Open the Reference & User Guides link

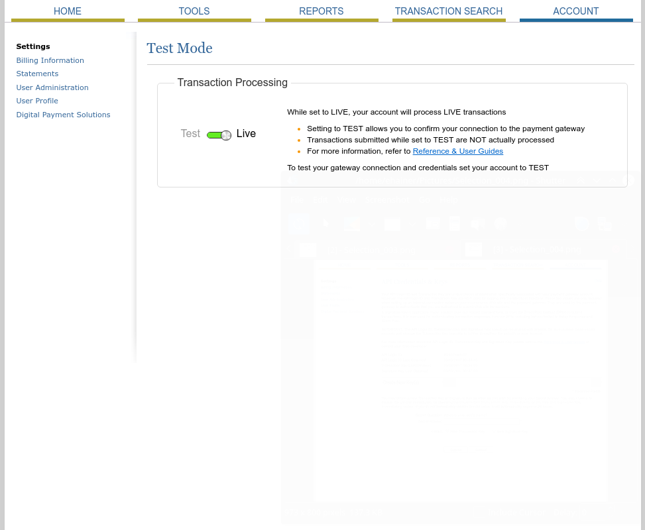[x=458, y=151]
